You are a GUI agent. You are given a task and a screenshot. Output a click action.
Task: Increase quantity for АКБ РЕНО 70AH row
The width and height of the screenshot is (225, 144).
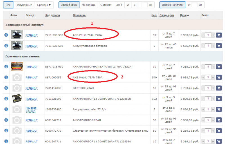213,35
